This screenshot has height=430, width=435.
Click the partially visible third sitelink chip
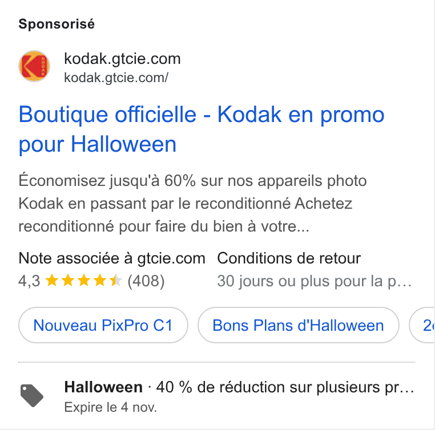[x=422, y=325]
